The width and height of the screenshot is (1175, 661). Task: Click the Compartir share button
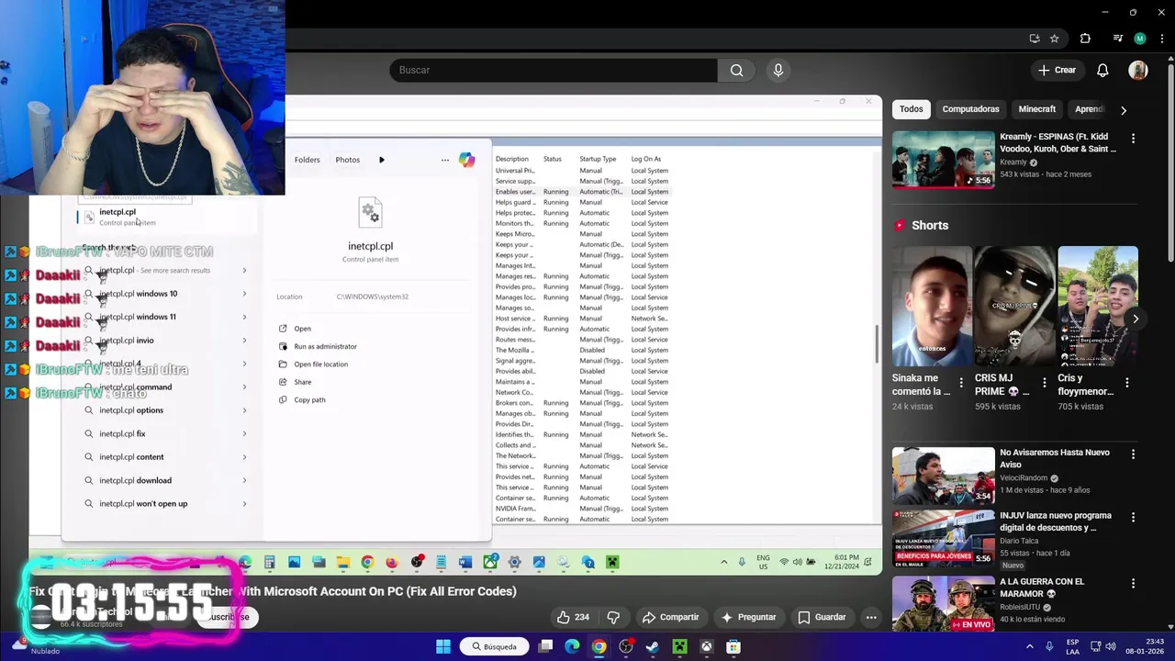coord(670,617)
